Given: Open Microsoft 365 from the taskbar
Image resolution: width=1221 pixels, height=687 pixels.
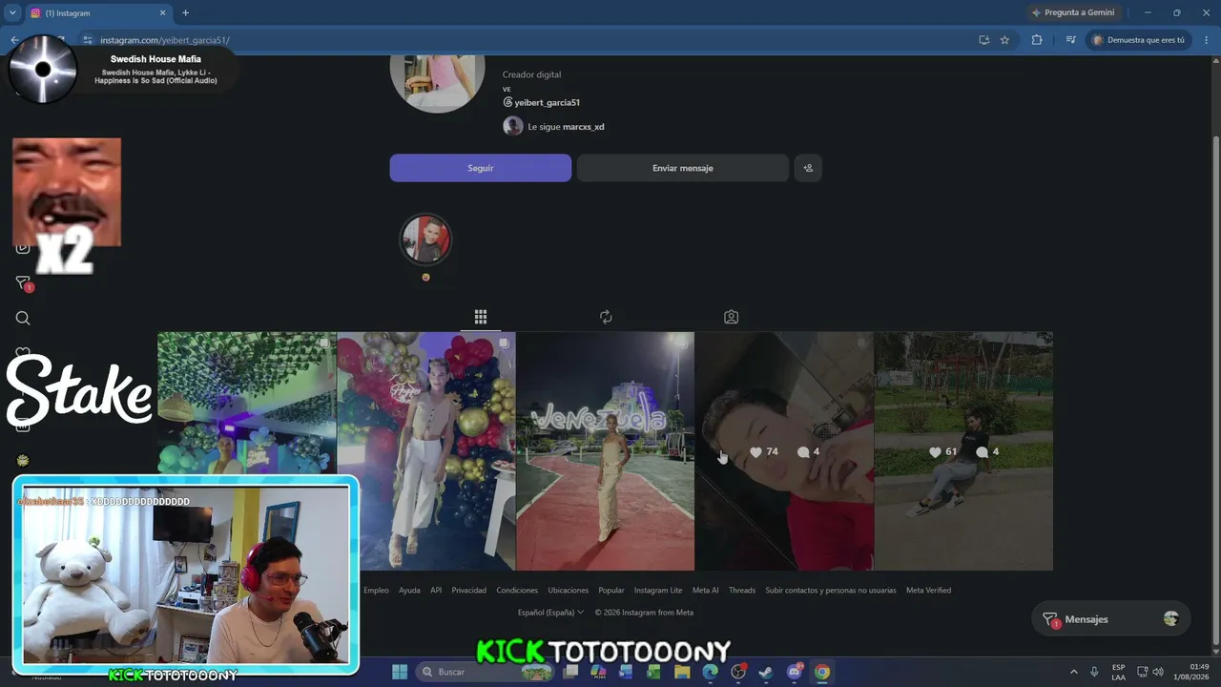Looking at the screenshot, I should (598, 672).
